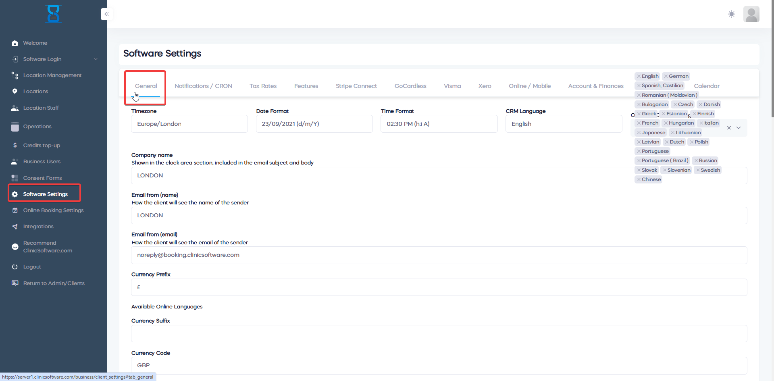Open the Timezone dropdown

[189, 124]
